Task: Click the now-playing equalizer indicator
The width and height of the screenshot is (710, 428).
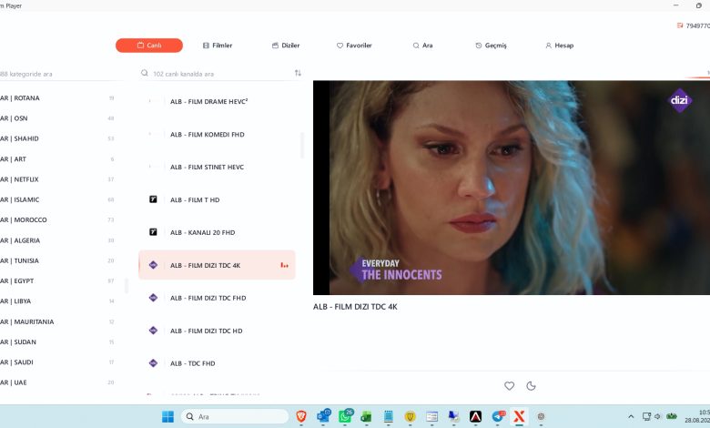Action: point(284,265)
